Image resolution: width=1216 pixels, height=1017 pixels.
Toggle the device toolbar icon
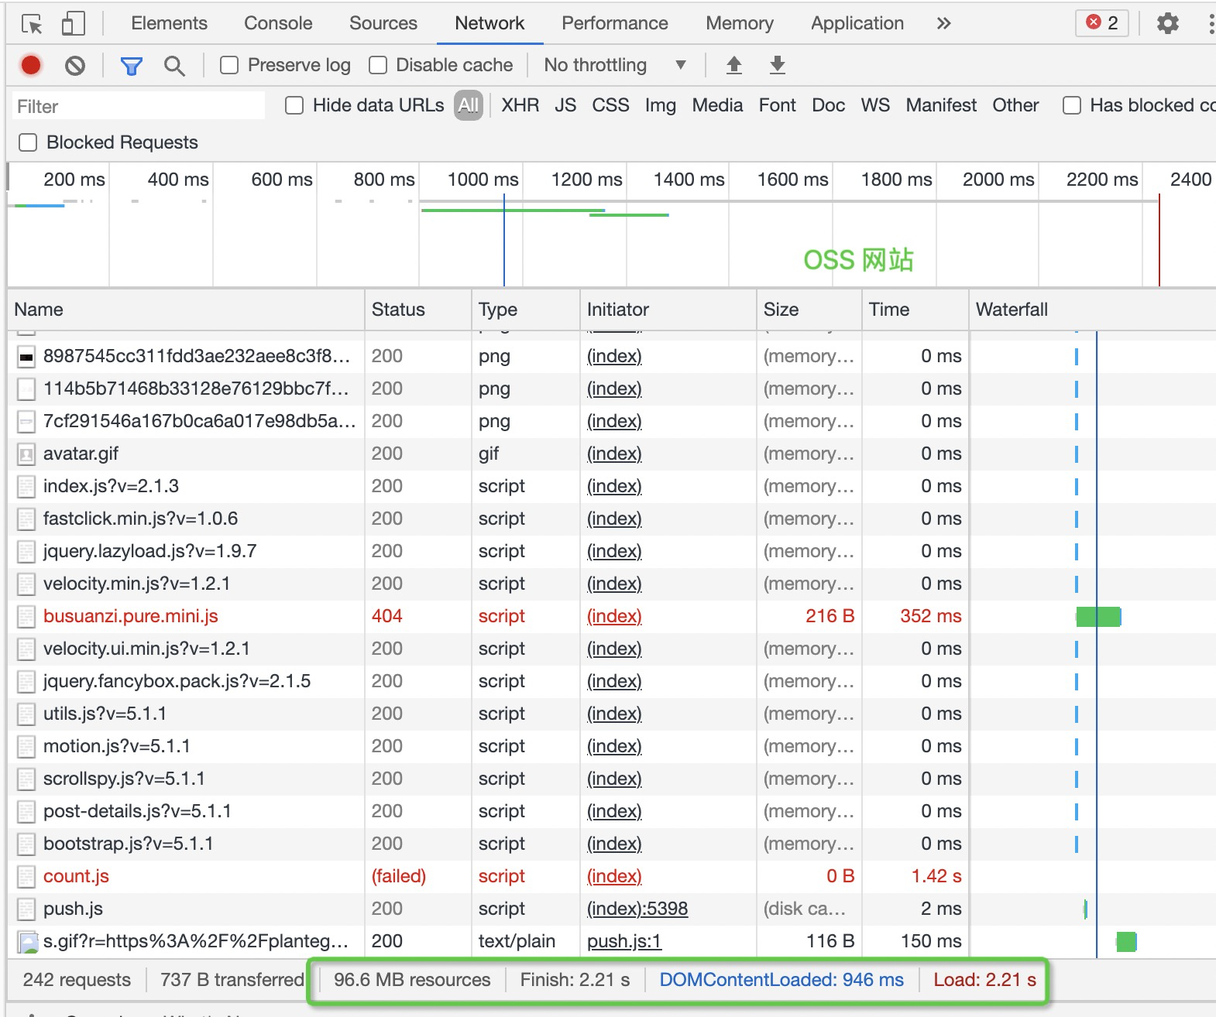pyautogui.click(x=73, y=24)
